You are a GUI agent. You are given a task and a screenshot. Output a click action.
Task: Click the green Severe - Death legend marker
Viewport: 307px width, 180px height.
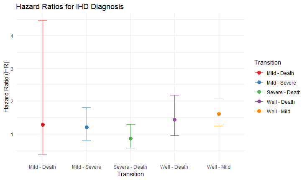pyautogui.click(x=259, y=92)
